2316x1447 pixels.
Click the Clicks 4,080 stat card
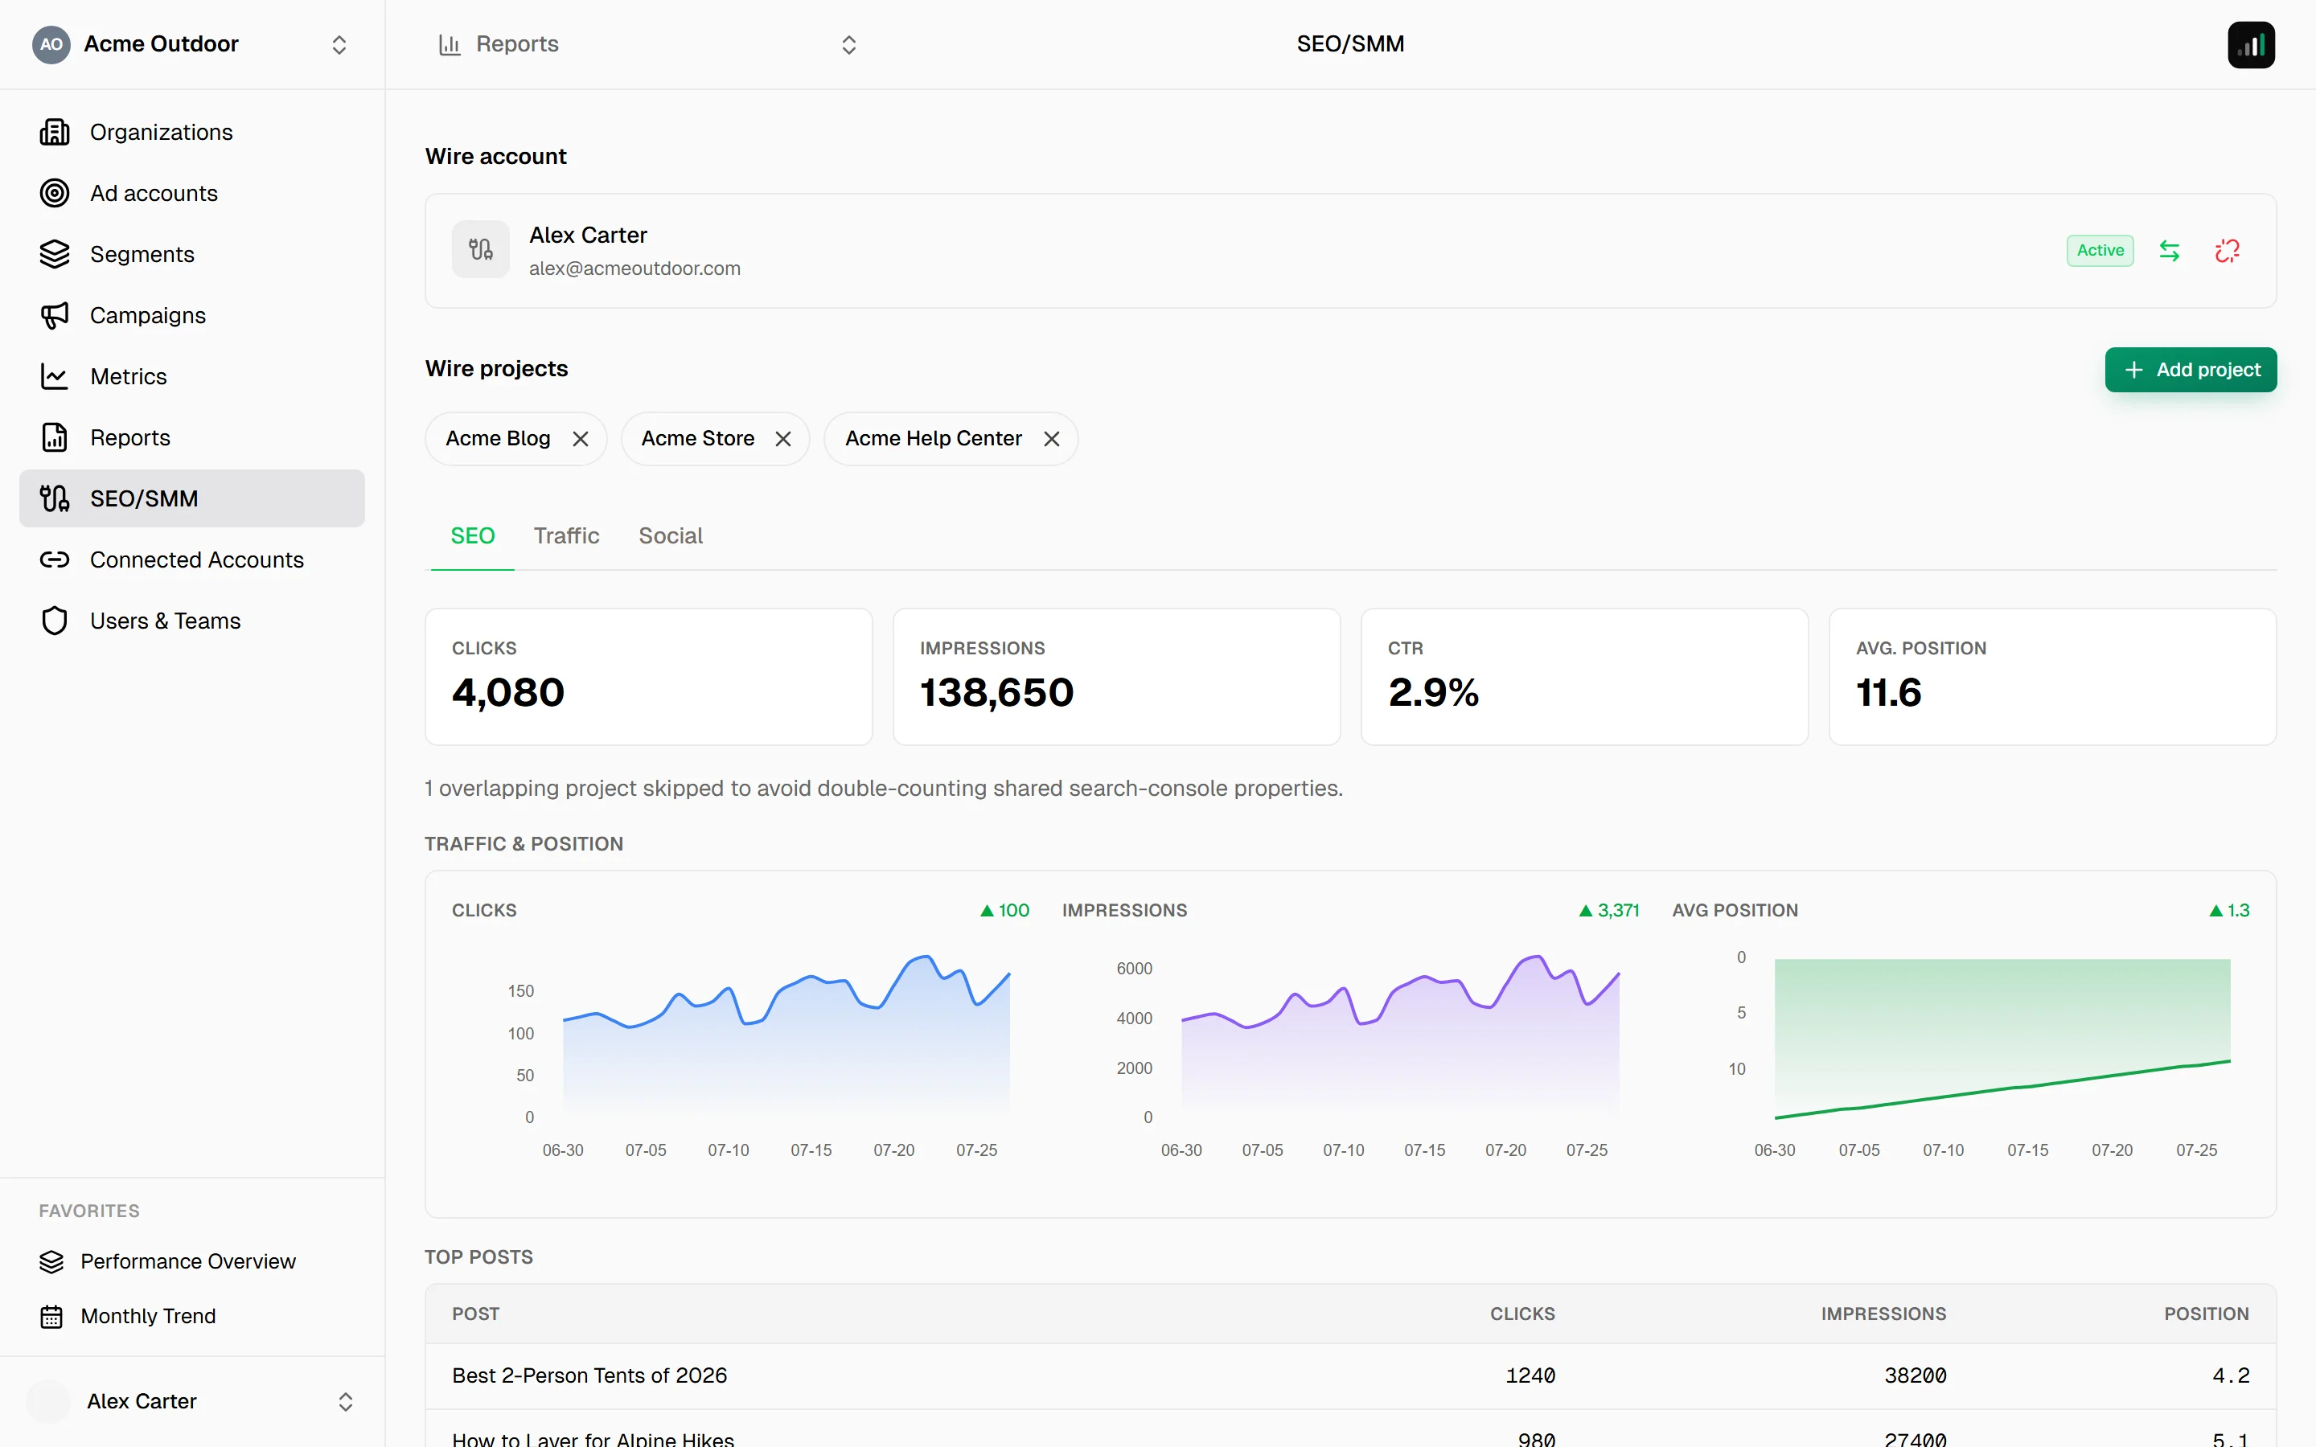649,677
